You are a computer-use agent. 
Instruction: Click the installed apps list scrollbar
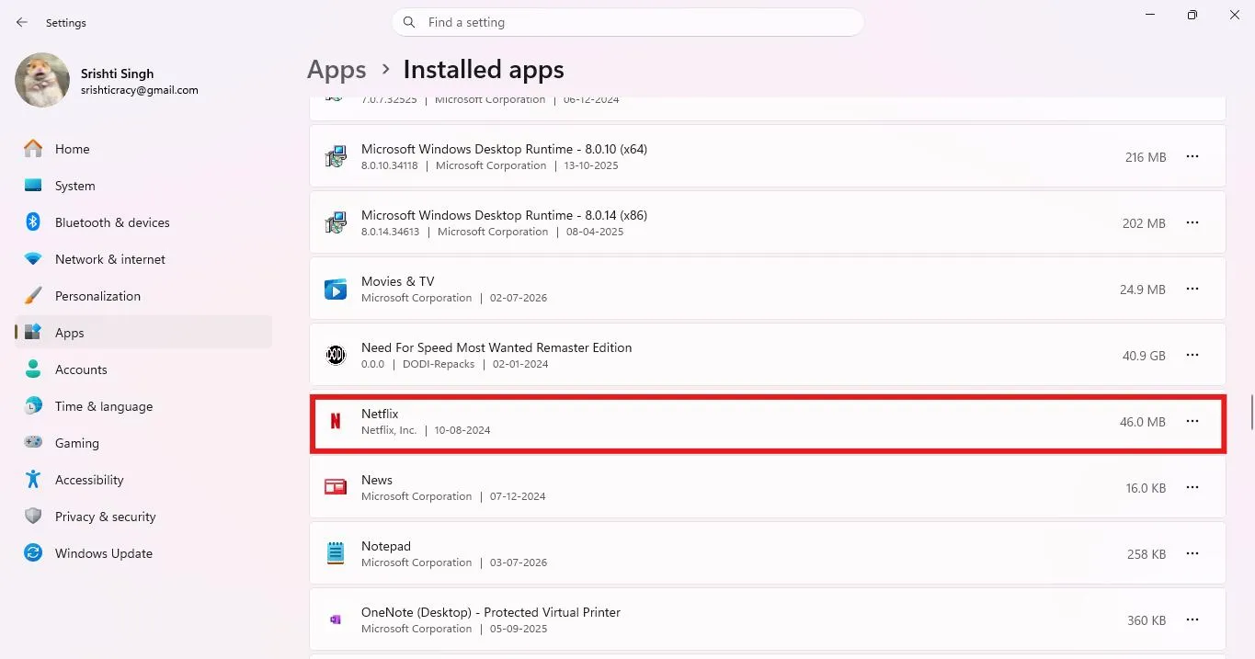pyautogui.click(x=1251, y=412)
